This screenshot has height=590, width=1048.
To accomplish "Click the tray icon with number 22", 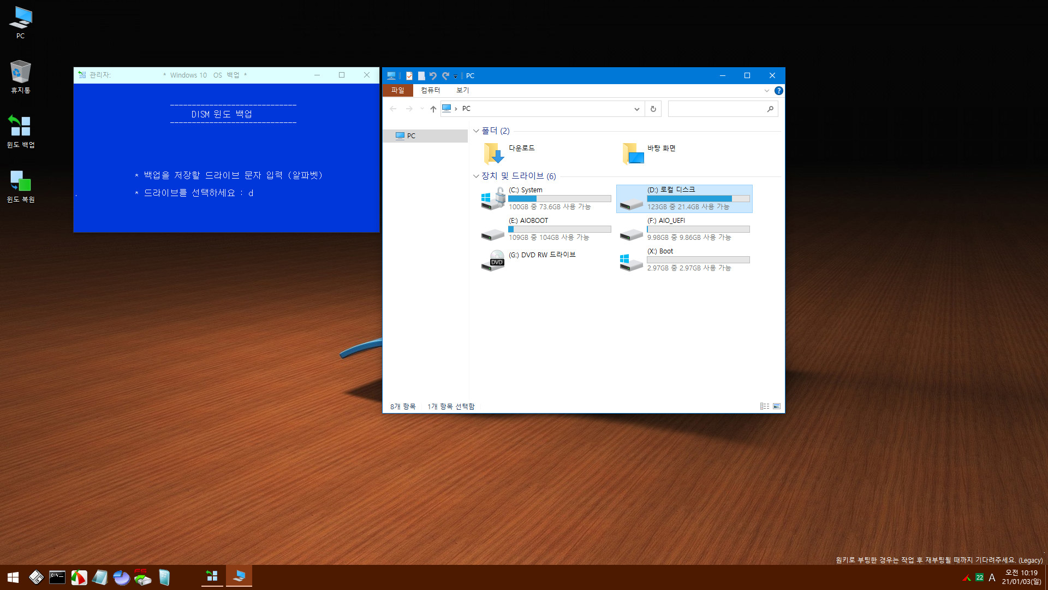I will (980, 577).
